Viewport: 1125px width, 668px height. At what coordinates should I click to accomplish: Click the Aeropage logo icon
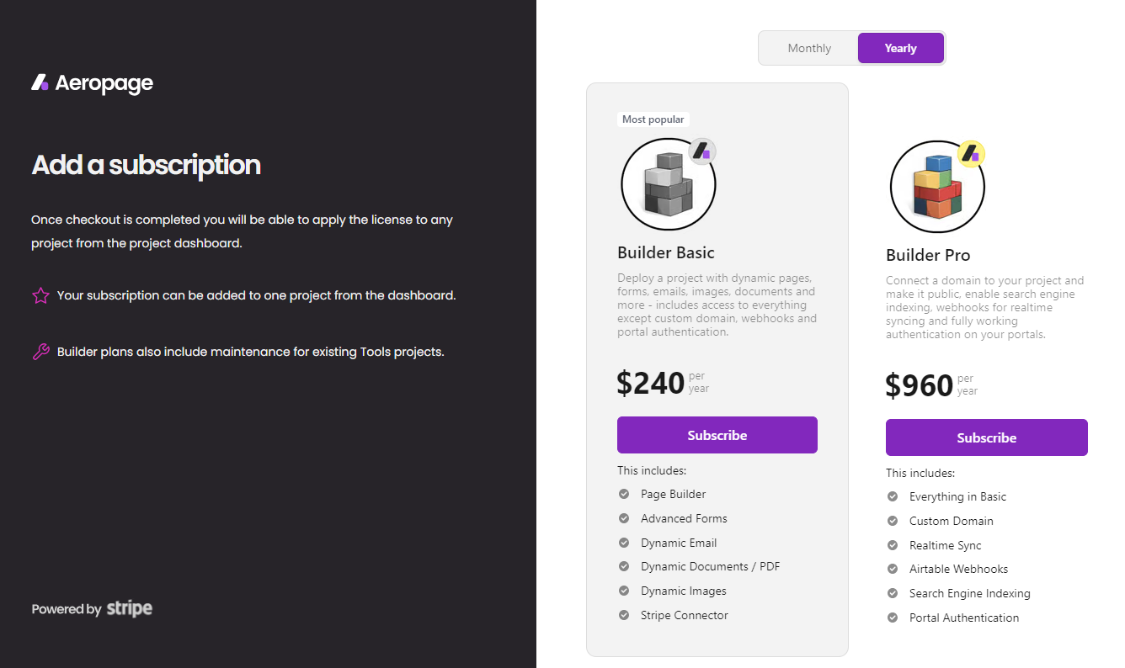[40, 82]
